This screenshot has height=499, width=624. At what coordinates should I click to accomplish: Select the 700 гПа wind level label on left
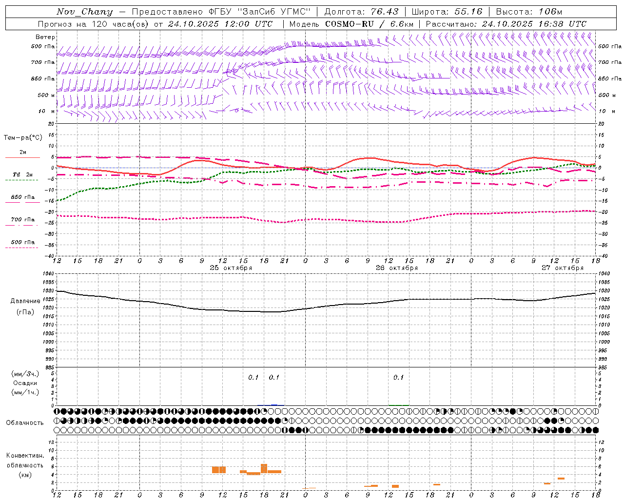point(43,62)
